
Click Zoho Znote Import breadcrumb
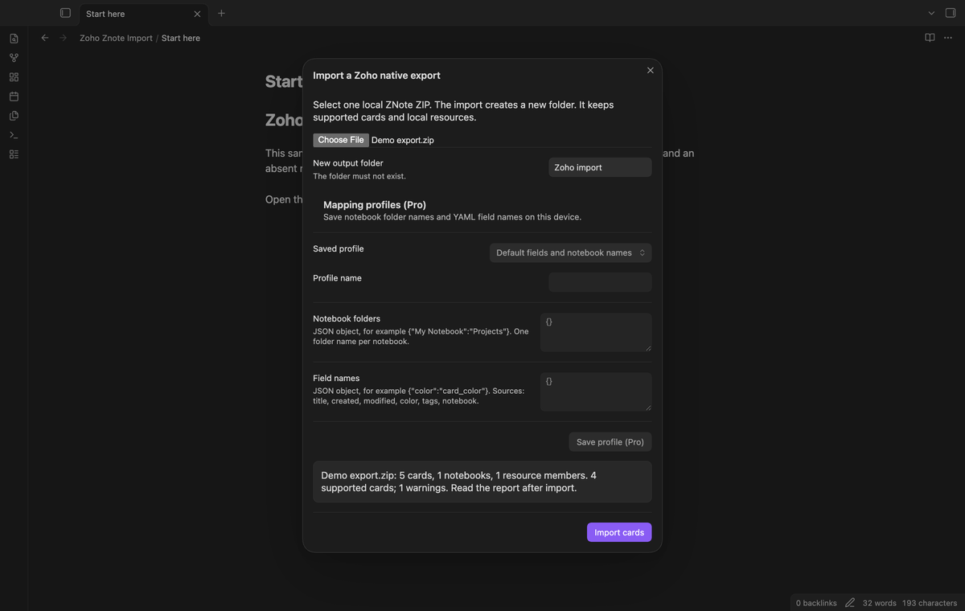(116, 38)
